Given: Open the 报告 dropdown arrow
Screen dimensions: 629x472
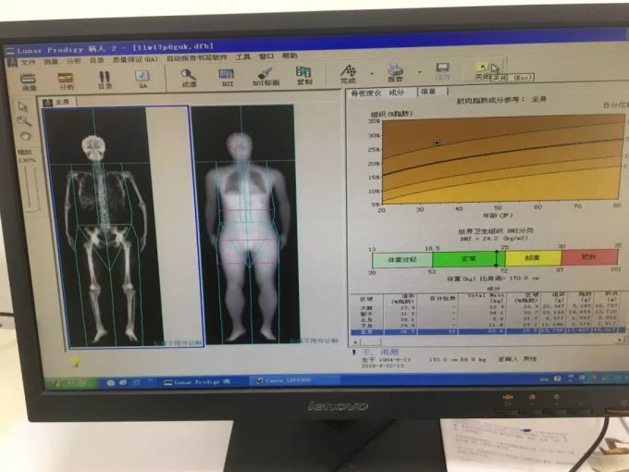Looking at the screenshot, I should pos(420,72).
